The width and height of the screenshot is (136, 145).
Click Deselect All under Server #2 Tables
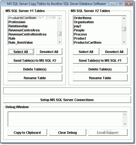pyautogui.click(x=114, y=52)
